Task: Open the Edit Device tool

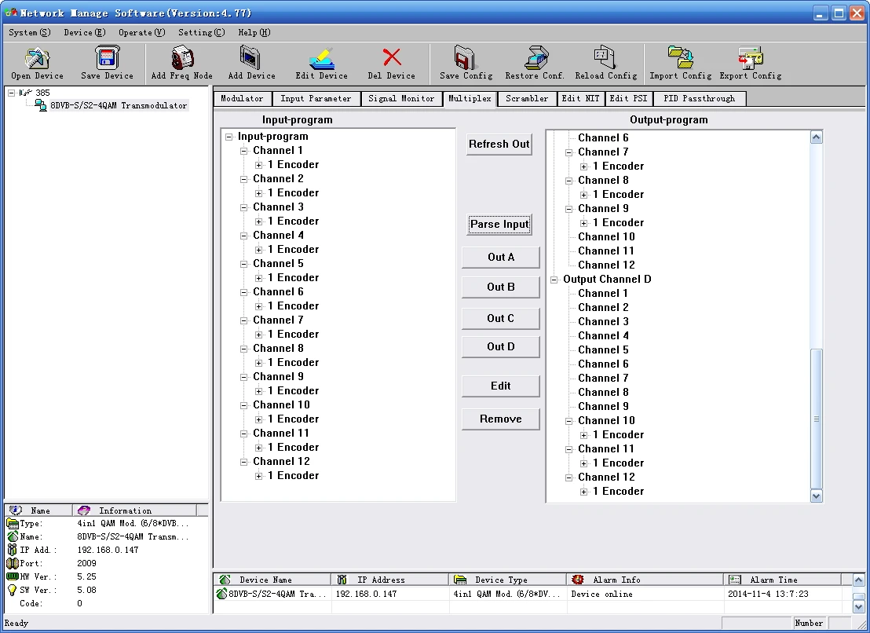Action: point(321,59)
